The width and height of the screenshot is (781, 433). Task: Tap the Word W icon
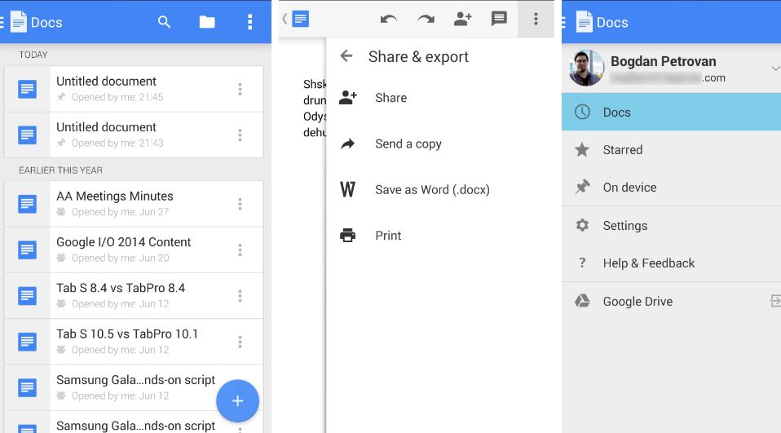coord(347,189)
